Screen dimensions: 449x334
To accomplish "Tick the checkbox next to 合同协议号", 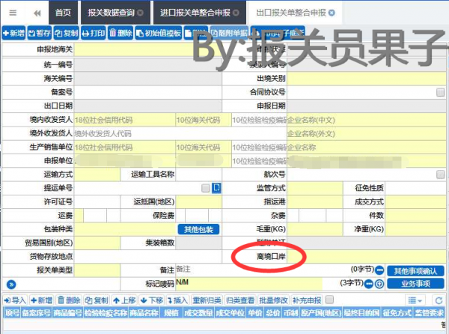I will point(442,93).
